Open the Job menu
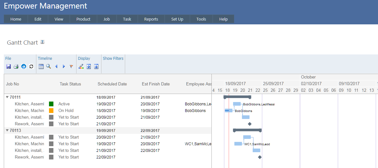 (x=107, y=19)
